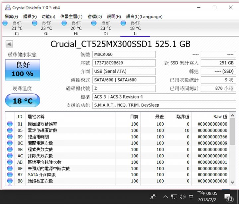Click the 良好 100 % health status button
This screenshot has height=208, width=239.
(x=23, y=70)
